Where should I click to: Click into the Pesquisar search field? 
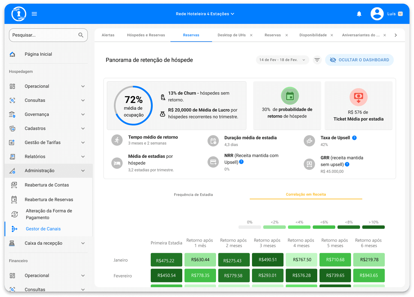pyautogui.click(x=44, y=35)
